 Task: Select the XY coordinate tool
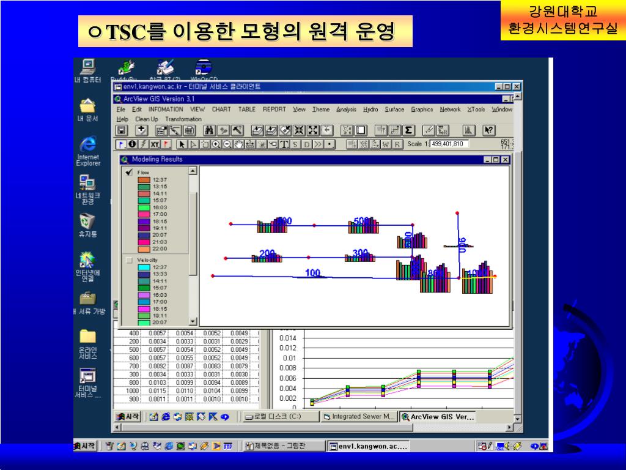155,144
